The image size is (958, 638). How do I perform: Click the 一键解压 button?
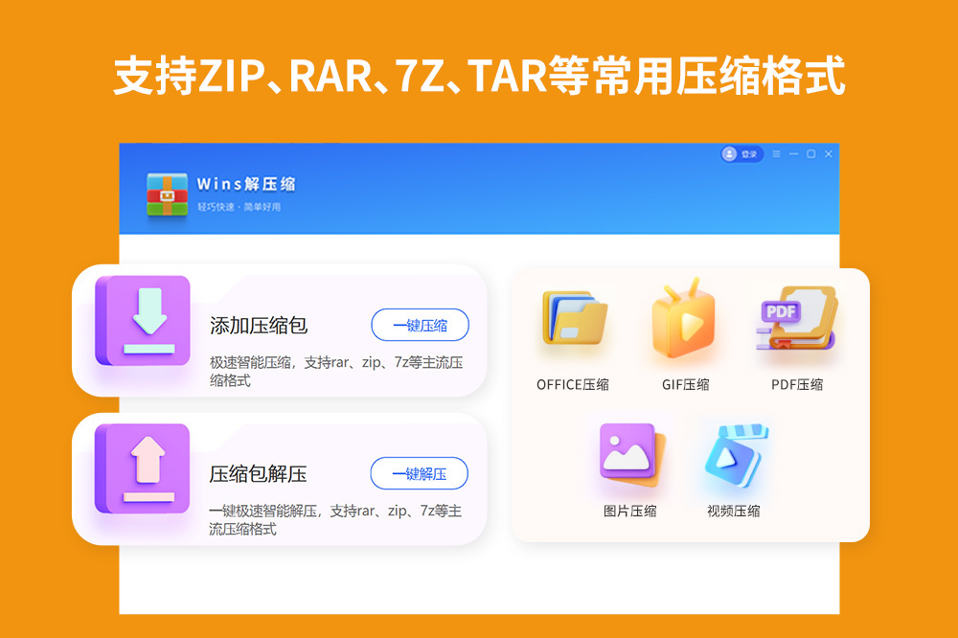coord(420,473)
